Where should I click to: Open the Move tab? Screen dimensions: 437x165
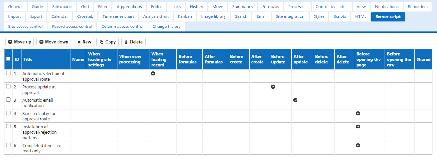pyautogui.click(x=218, y=7)
